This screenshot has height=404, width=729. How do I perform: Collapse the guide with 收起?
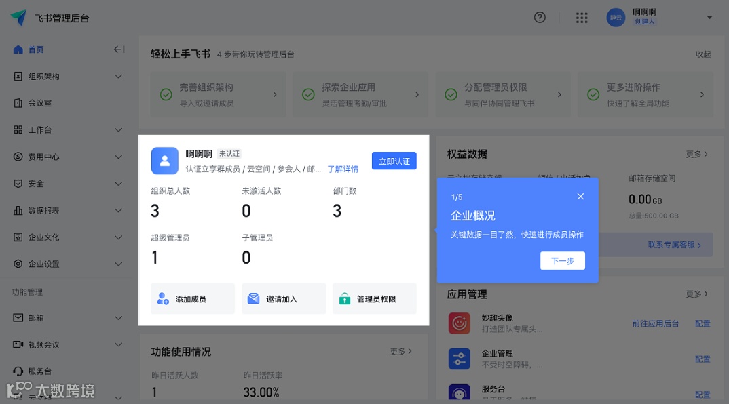coord(703,54)
